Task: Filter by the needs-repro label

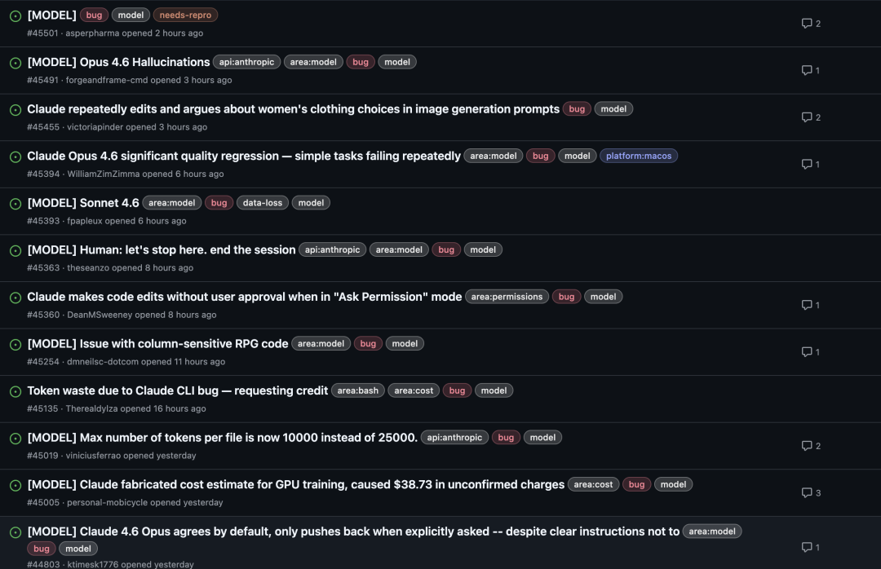Action: [x=185, y=15]
